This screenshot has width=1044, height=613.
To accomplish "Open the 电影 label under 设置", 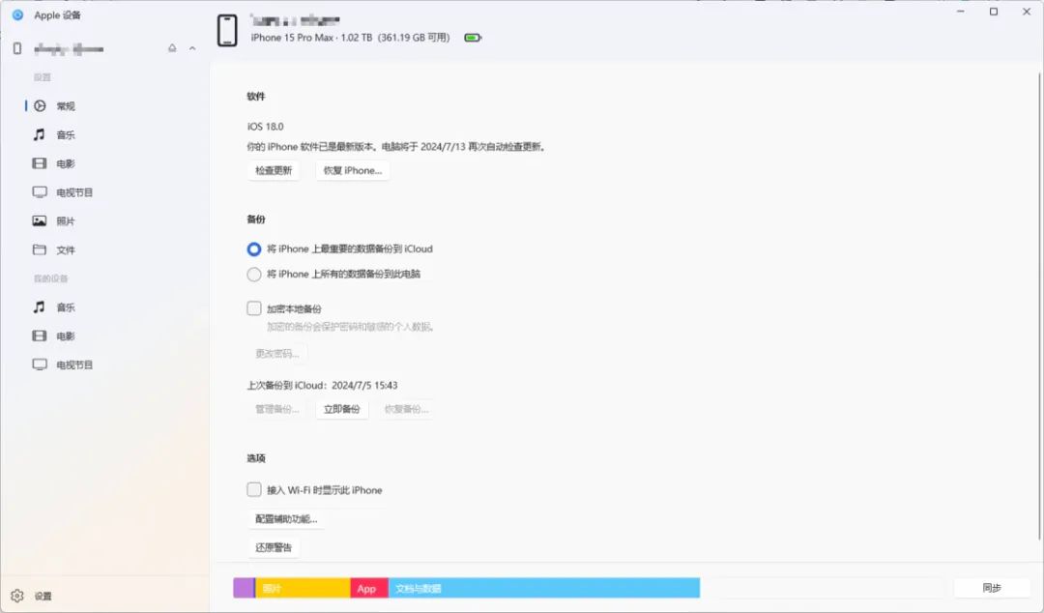I will pyautogui.click(x=66, y=164).
